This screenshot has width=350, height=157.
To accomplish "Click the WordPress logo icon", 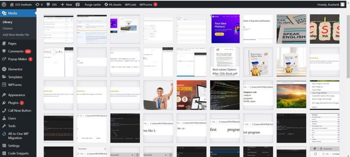I will point(4,4).
